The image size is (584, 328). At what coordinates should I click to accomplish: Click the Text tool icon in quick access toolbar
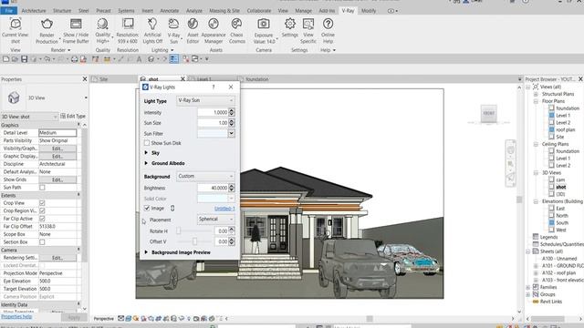[139, 58]
